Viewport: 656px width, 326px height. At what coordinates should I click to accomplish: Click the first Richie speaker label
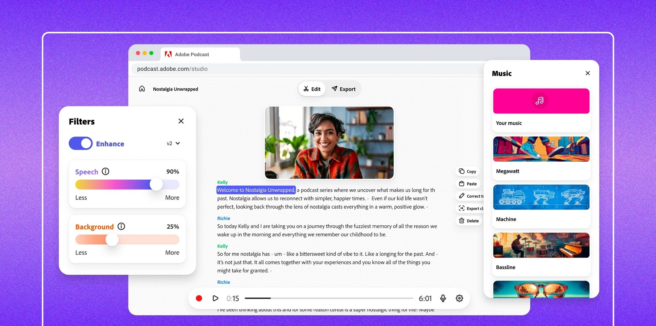point(224,218)
